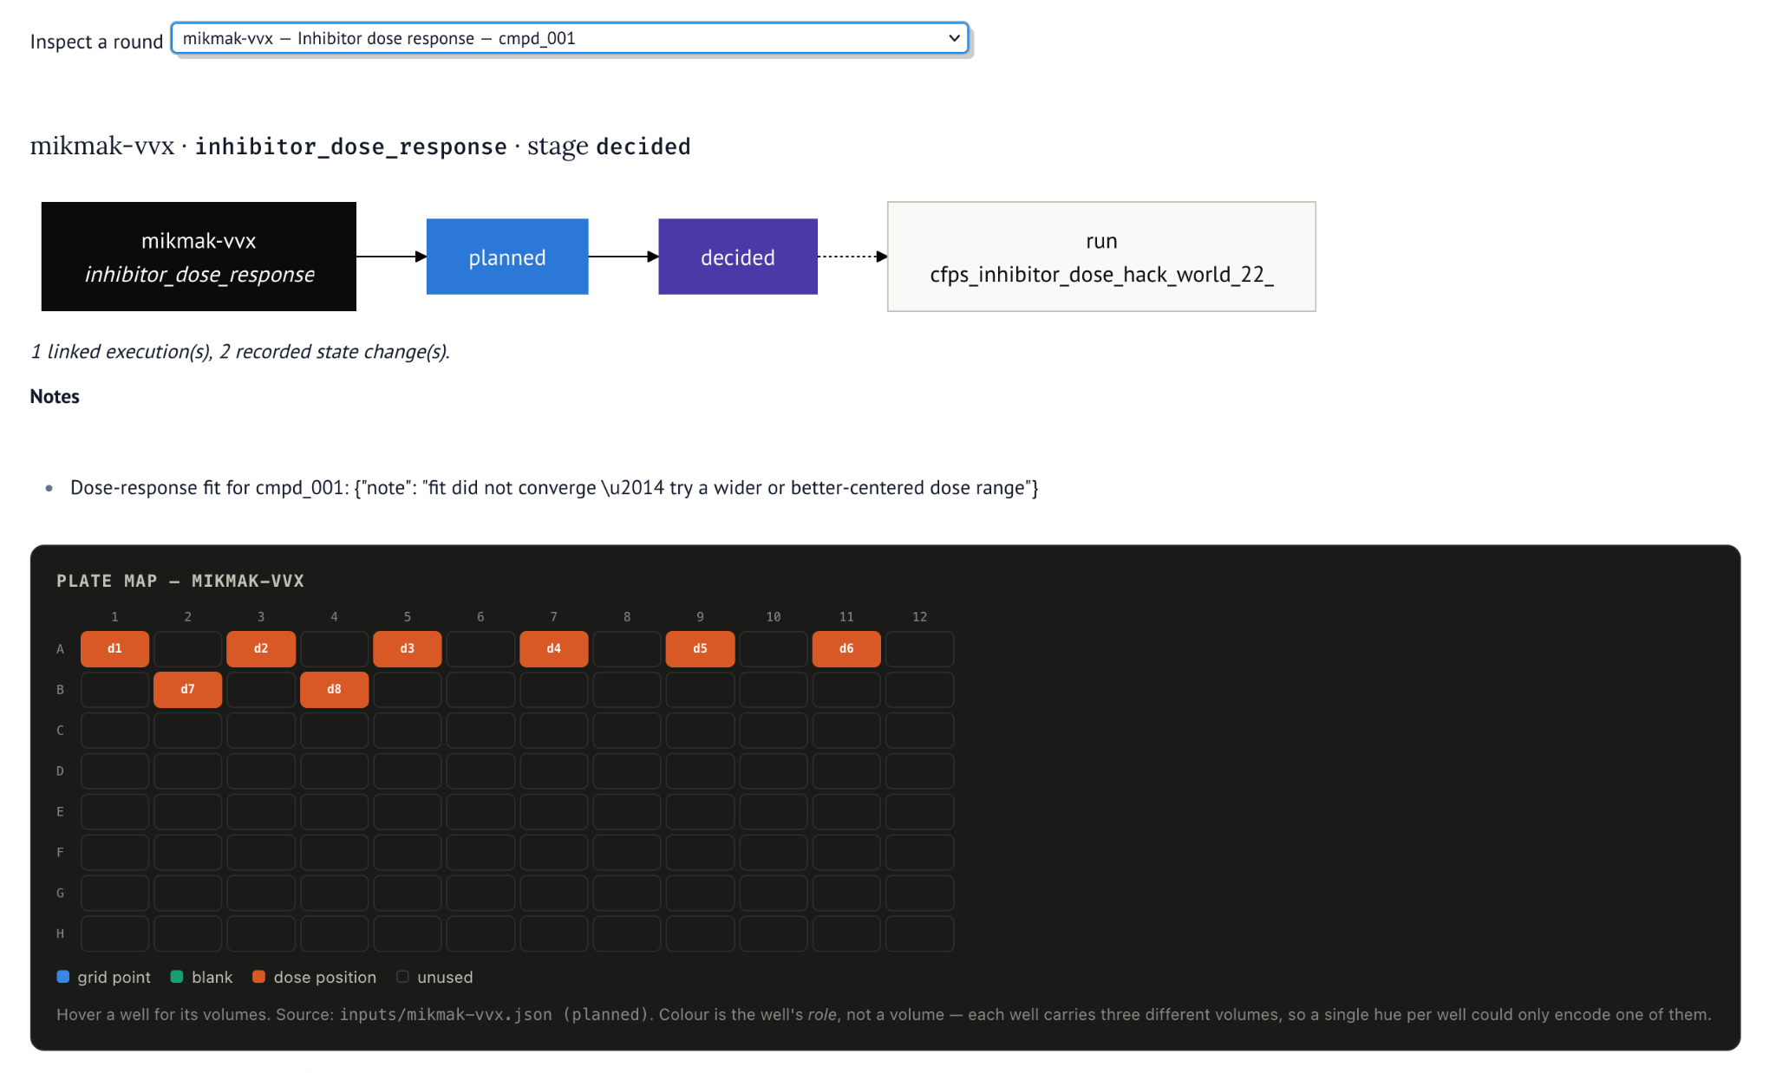The width and height of the screenshot is (1776, 1073).
Task: Select dose well d7 in row B
Action: coord(188,690)
